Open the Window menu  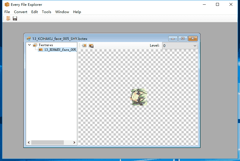click(x=62, y=12)
